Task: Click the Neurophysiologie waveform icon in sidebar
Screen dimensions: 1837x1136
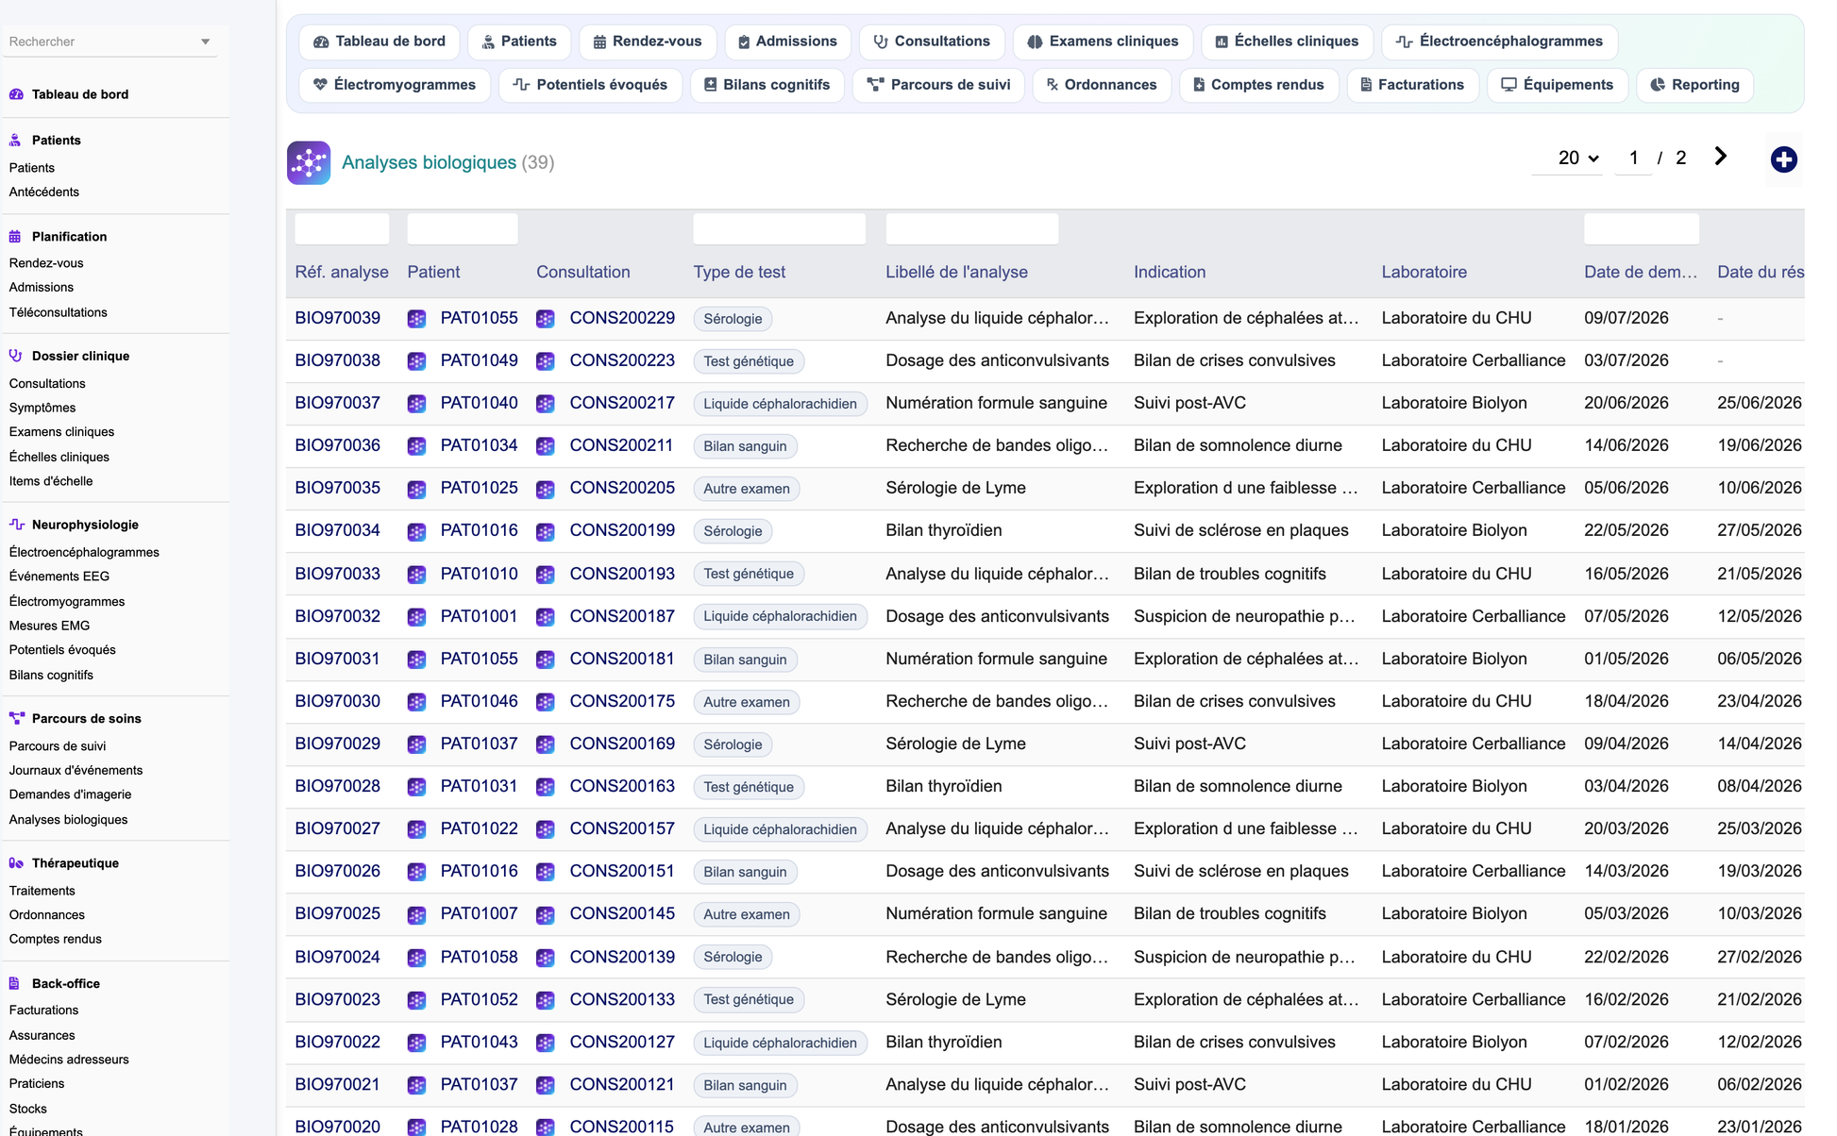Action: click(16, 524)
